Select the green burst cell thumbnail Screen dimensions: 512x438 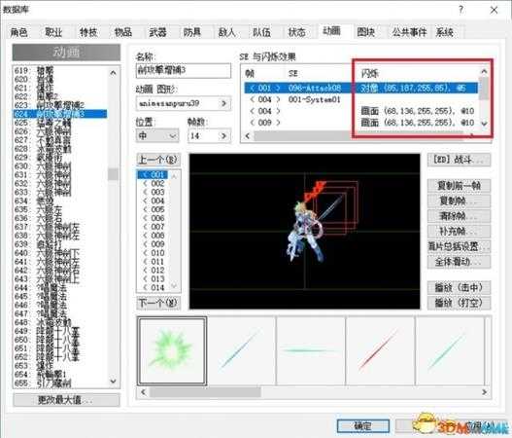(172, 351)
